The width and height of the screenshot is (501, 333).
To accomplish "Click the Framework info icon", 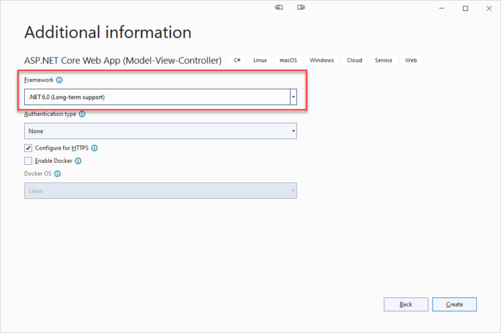I will point(59,80).
